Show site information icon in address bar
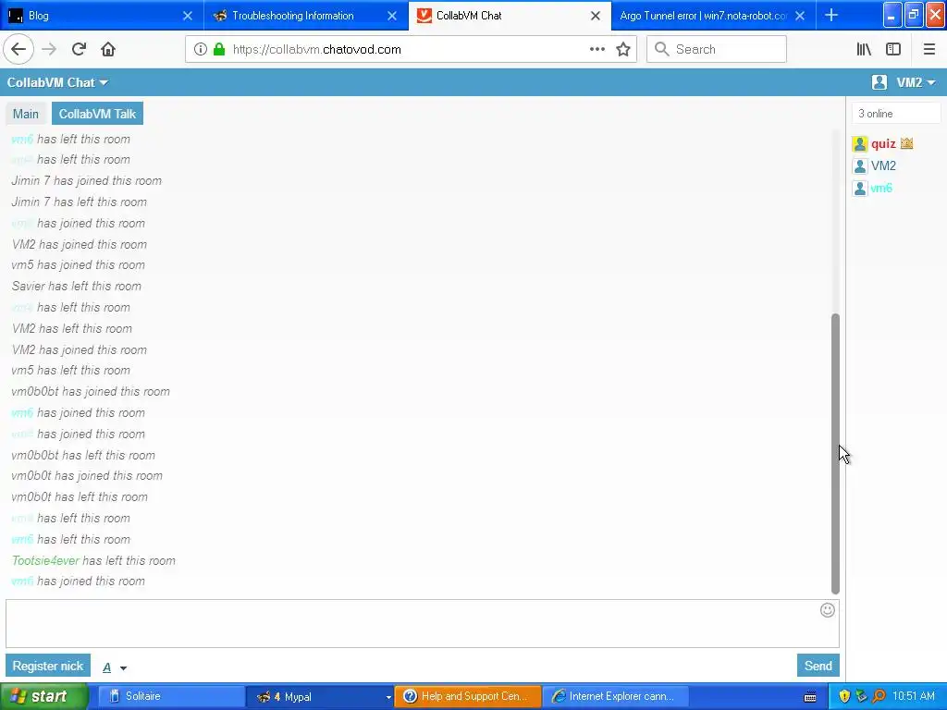Image resolution: width=947 pixels, height=710 pixels. pyautogui.click(x=201, y=50)
